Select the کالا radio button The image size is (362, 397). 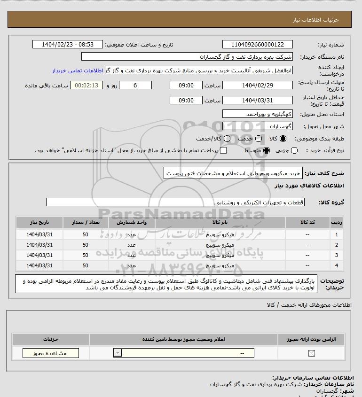pyautogui.click(x=283, y=139)
